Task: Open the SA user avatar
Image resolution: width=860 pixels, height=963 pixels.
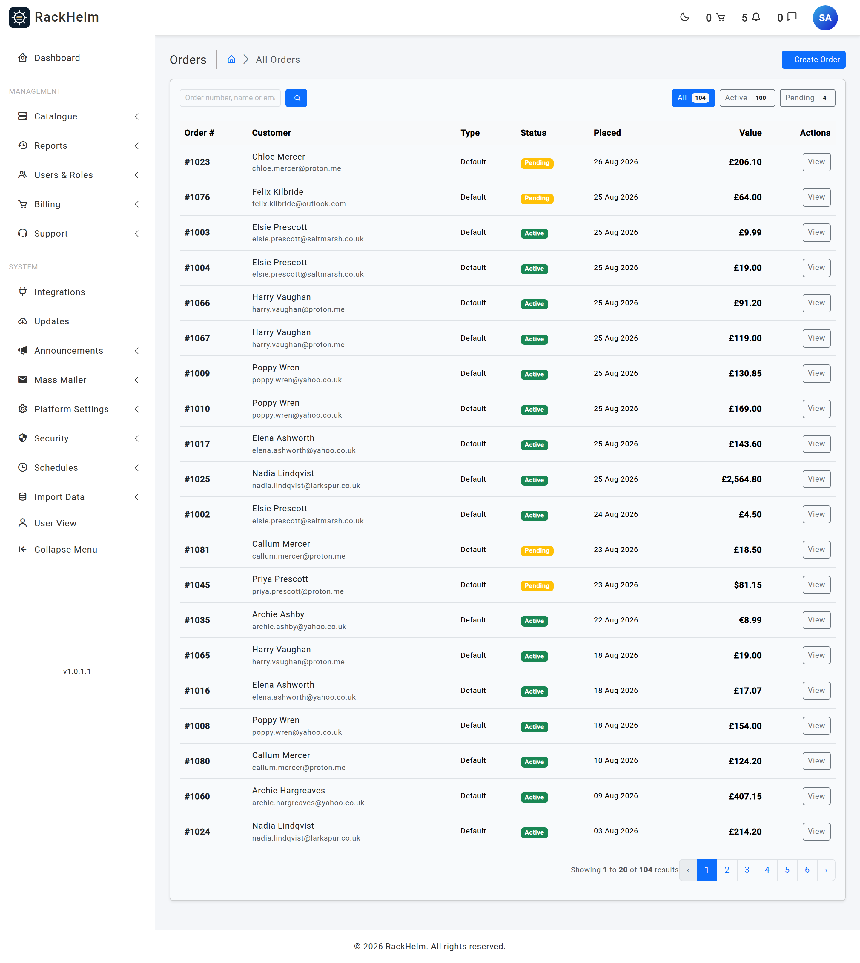Action: (x=825, y=18)
